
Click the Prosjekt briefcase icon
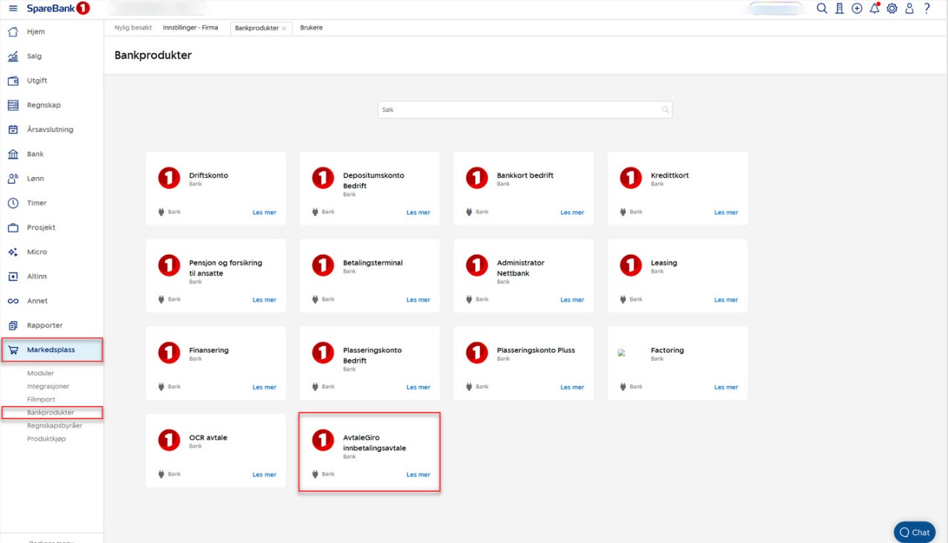pyautogui.click(x=13, y=227)
